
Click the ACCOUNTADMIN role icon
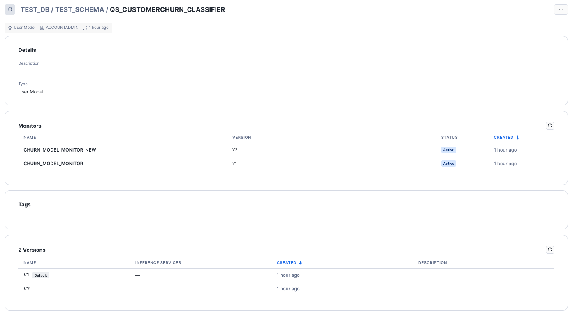42,28
